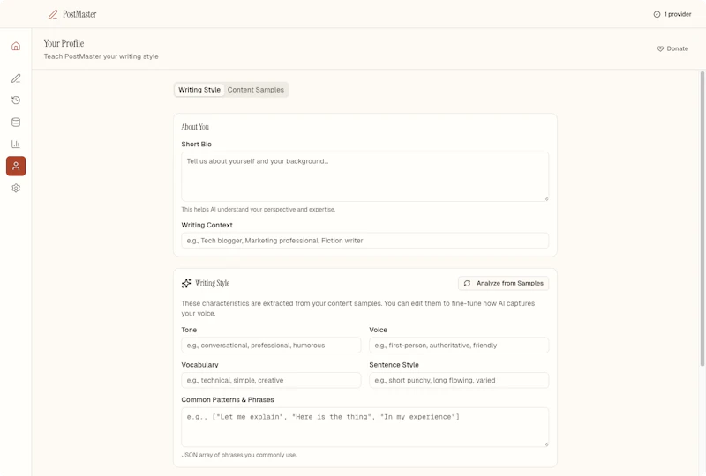Screen dimensions: 706x476
Task: Click the Donate button
Action: (x=672, y=48)
